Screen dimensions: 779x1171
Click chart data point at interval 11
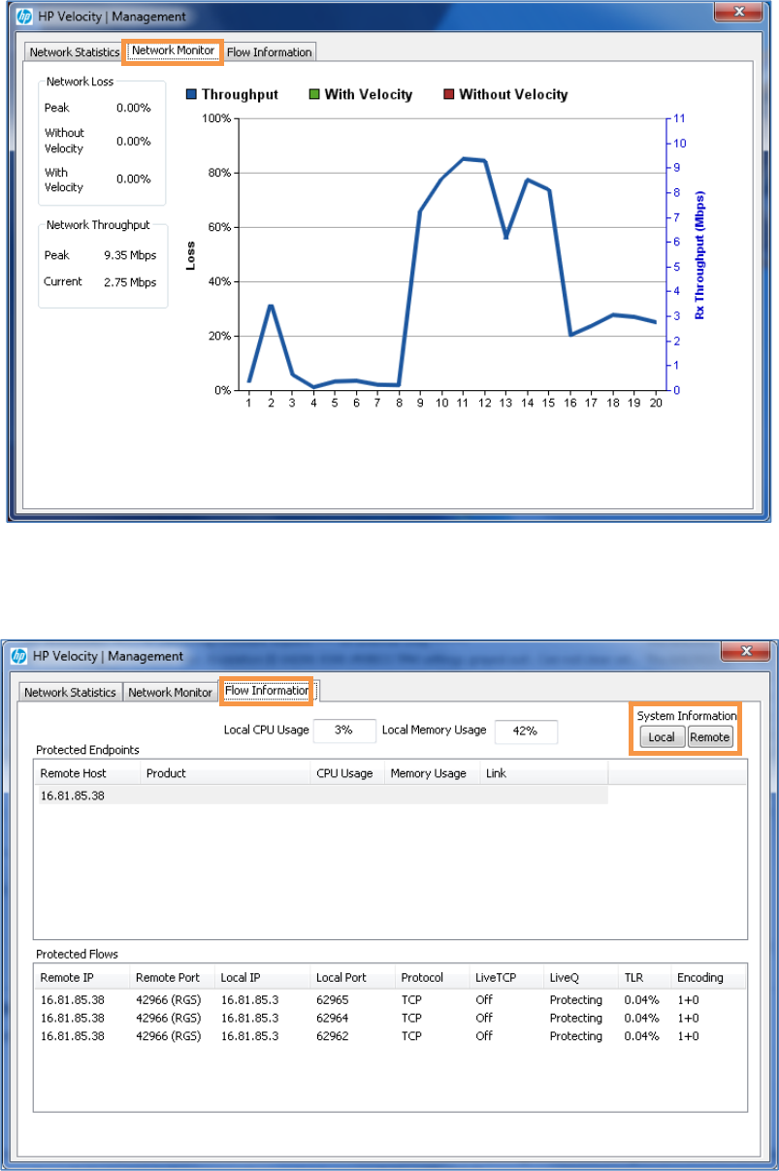(x=465, y=158)
